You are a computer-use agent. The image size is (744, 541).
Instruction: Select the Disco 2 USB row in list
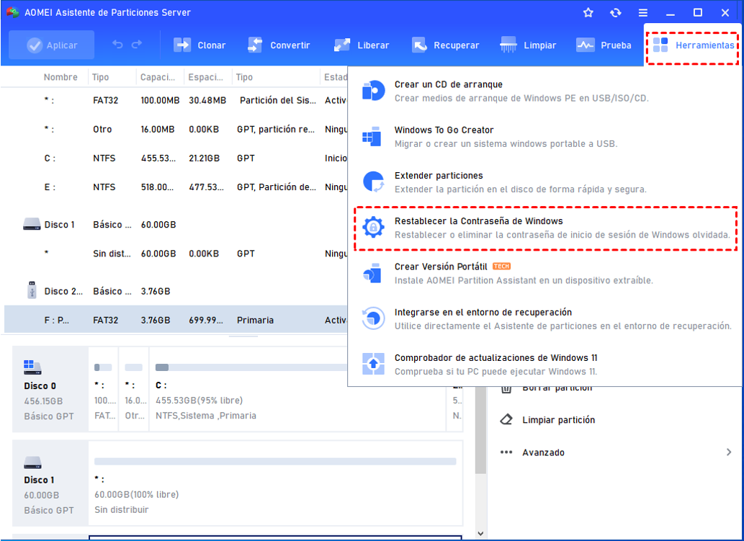(176, 291)
